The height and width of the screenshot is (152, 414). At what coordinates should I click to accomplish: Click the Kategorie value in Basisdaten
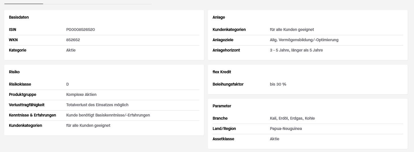71,50
